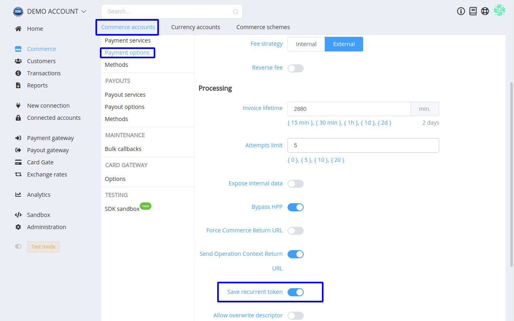Click the Attempts limit input field
Image resolution: width=514 pixels, height=321 pixels.
click(x=363, y=145)
